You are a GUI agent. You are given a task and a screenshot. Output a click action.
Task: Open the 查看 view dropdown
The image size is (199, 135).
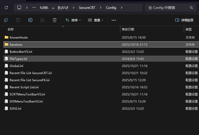96,20
